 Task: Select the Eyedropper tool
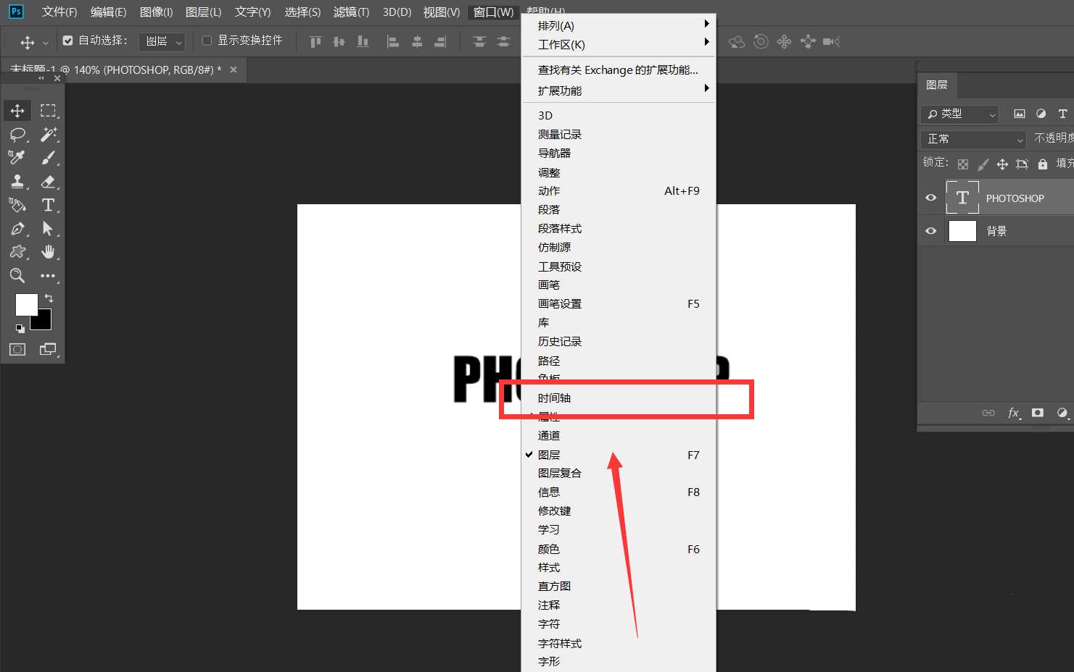pyautogui.click(x=17, y=158)
